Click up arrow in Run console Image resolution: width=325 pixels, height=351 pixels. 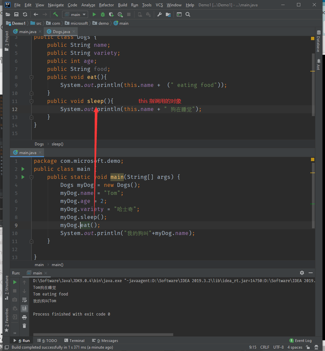click(x=24, y=282)
